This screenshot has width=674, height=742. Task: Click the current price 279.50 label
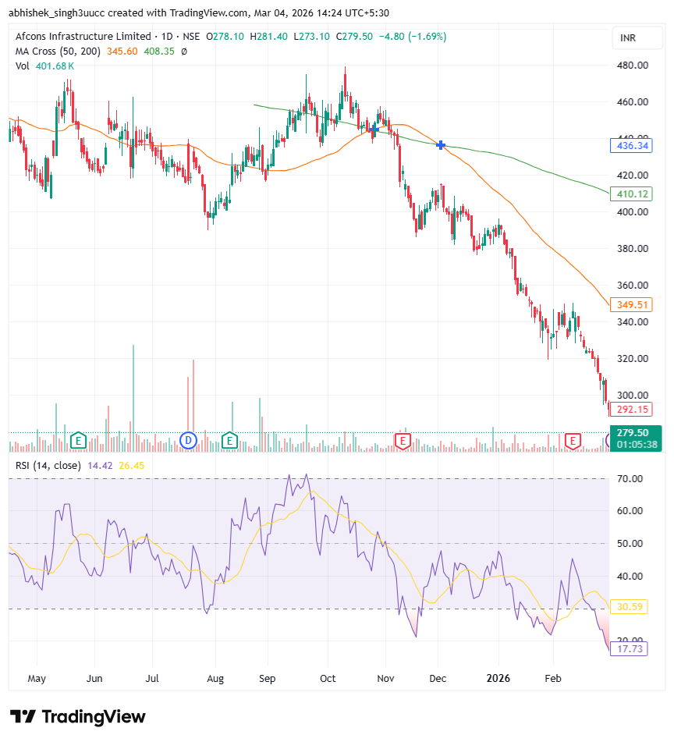[x=632, y=432]
